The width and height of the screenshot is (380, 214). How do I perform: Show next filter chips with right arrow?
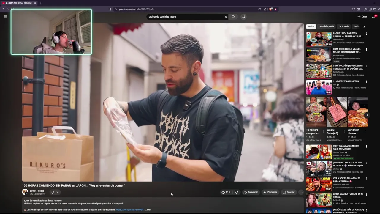coord(364,27)
